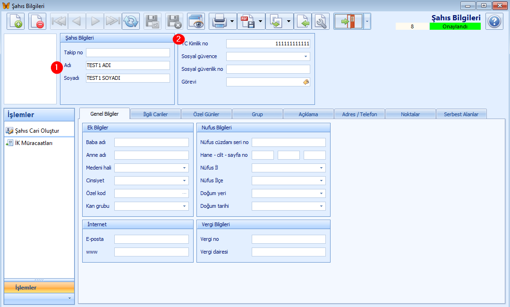510x307 pixels.
Task: Click the İşlemler panel header
Action: (x=39, y=115)
